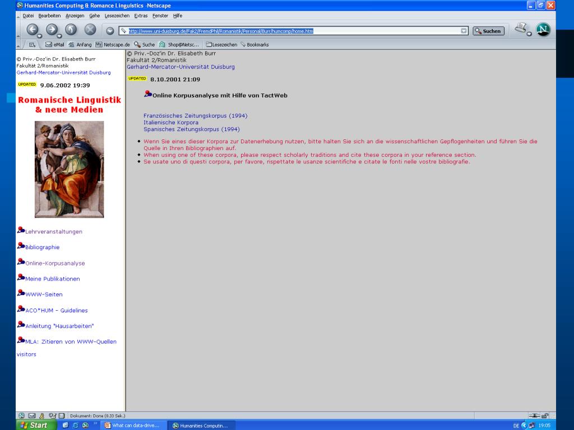Launch Internet Explorer from quick launch
574x430 pixels.
click(x=76, y=426)
